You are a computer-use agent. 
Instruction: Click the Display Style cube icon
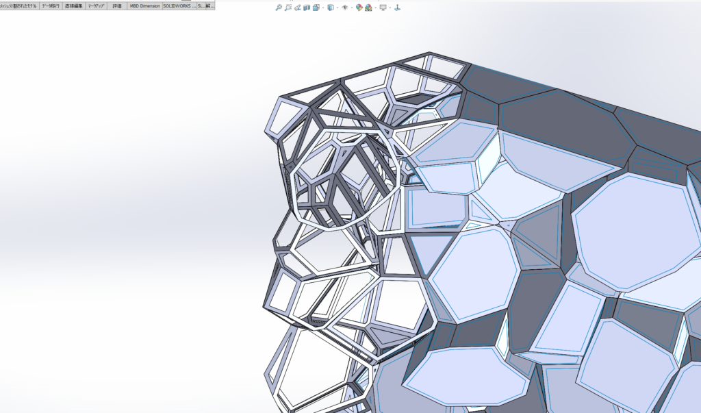click(x=331, y=8)
